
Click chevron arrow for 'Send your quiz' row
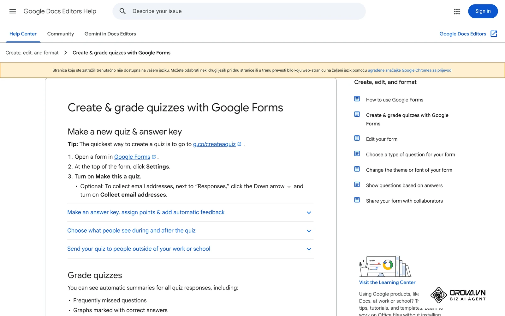click(309, 249)
